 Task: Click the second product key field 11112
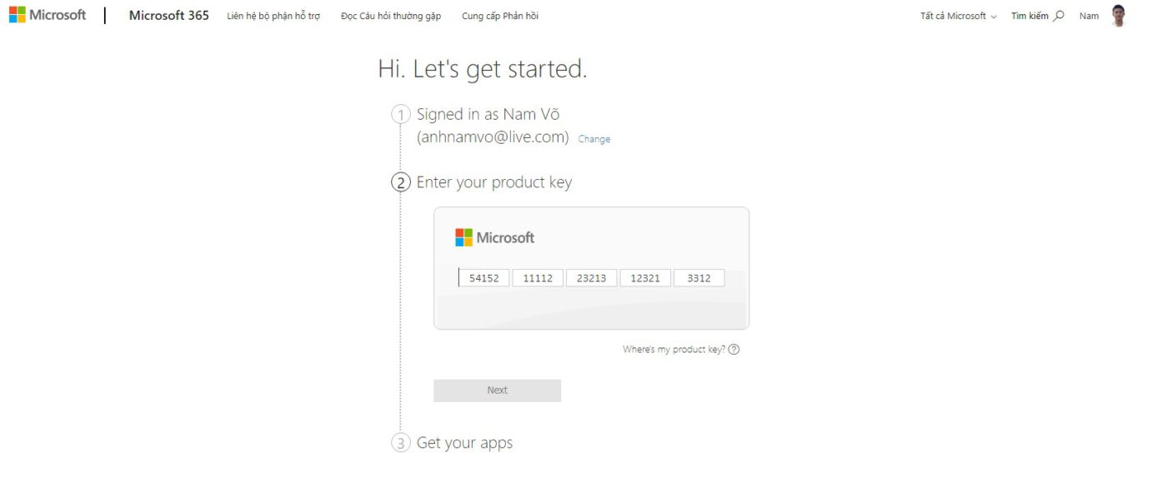tap(538, 278)
